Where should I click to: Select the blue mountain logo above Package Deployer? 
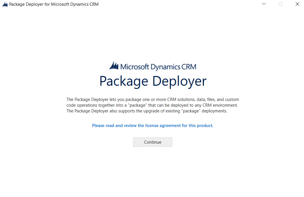tap(114, 65)
